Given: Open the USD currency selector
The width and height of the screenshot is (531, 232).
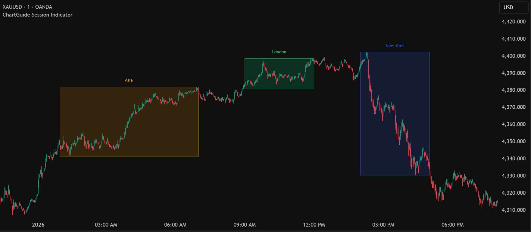Looking at the screenshot, I should tap(513, 8).
